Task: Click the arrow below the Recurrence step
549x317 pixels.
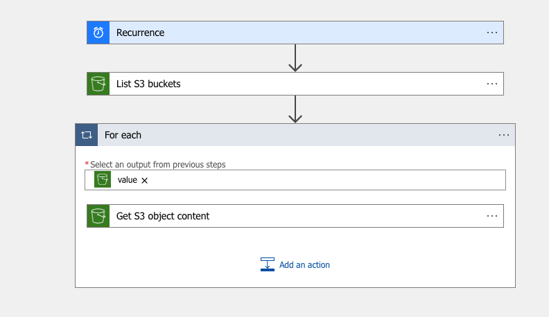Action: 295,58
